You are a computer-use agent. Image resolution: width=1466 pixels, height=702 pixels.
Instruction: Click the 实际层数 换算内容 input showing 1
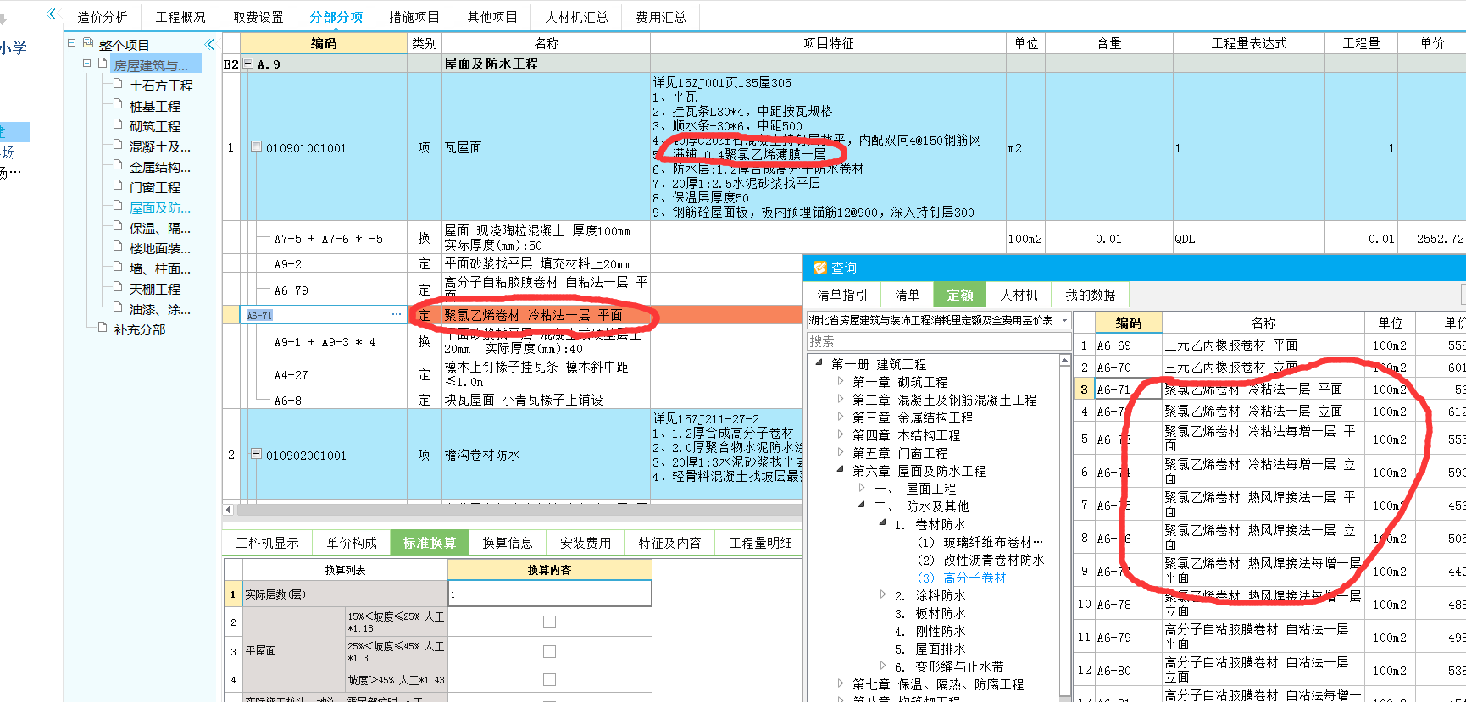point(549,594)
